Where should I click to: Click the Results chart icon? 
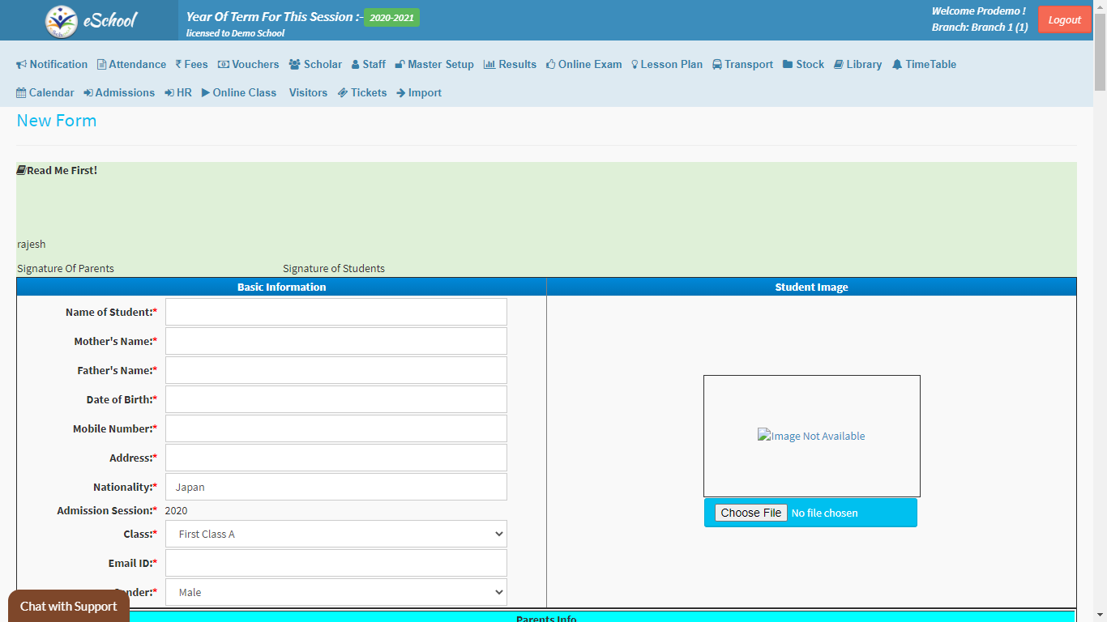(489, 65)
